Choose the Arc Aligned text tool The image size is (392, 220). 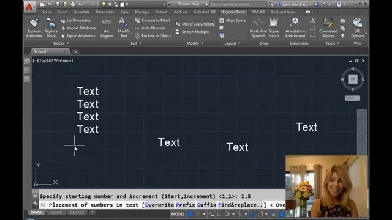click(107, 28)
